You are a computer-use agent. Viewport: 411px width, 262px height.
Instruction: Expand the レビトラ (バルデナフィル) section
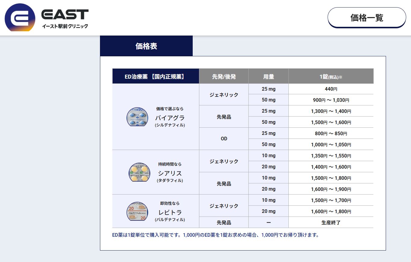[x=170, y=211]
